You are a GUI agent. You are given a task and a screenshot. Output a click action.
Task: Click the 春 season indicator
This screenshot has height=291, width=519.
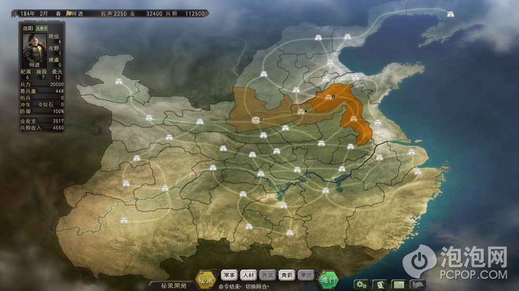click(x=58, y=13)
